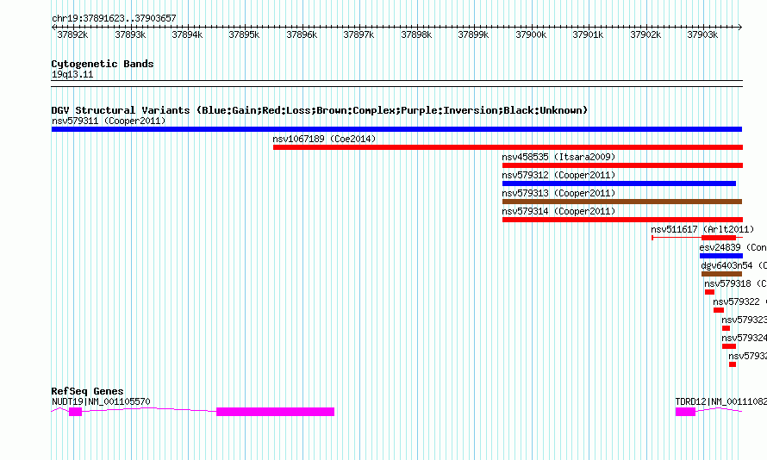The image size is (767, 460).
Task: Select the small NUDT19 first exon
Action: (75, 412)
